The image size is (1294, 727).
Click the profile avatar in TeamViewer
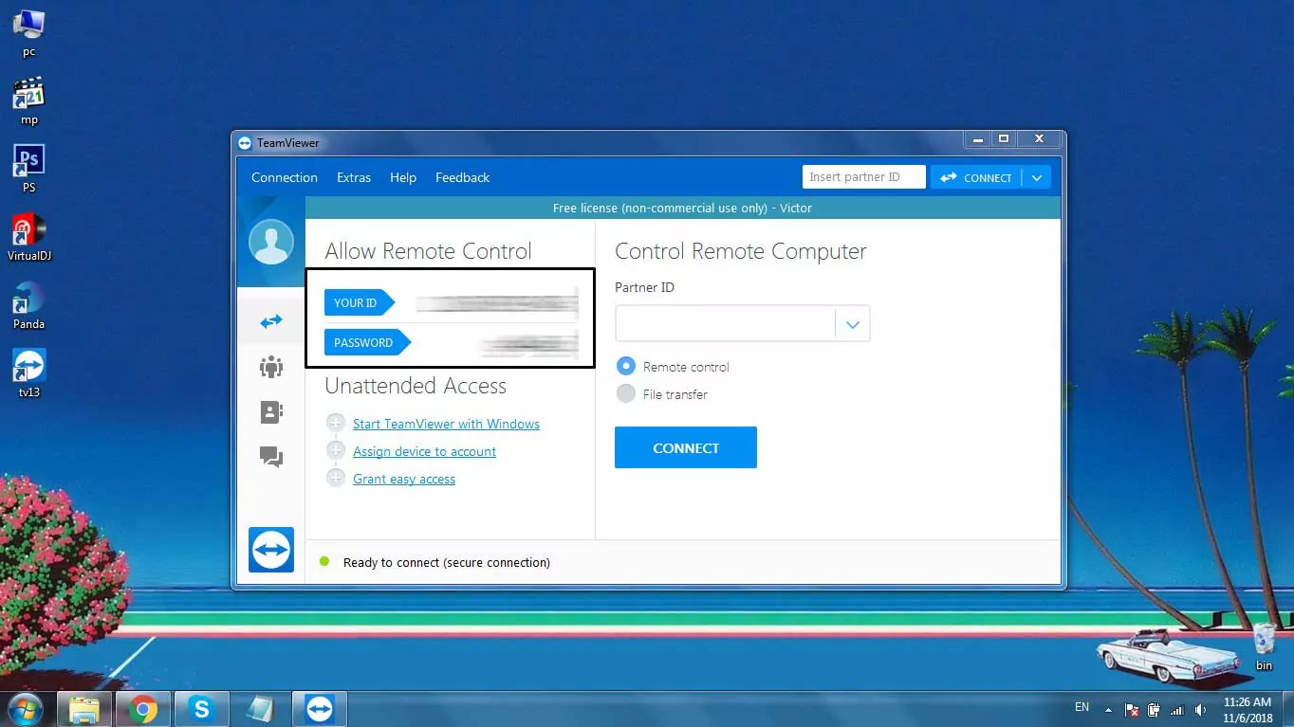[271, 242]
